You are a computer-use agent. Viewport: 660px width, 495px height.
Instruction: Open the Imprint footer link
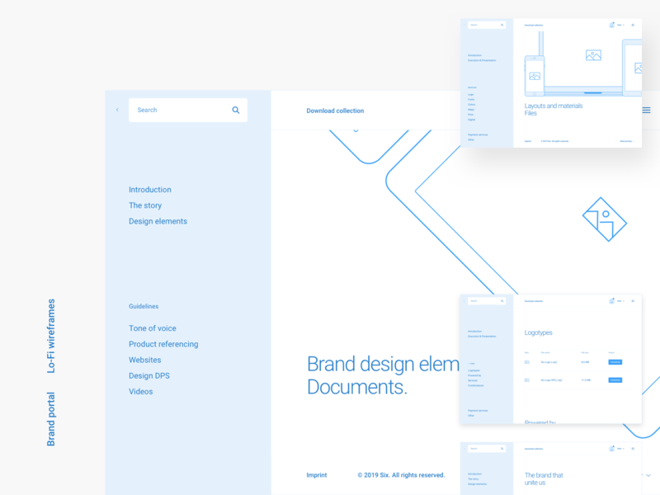tap(317, 475)
